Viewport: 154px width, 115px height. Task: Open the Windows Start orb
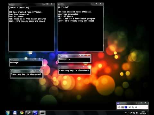(x=8, y=113)
